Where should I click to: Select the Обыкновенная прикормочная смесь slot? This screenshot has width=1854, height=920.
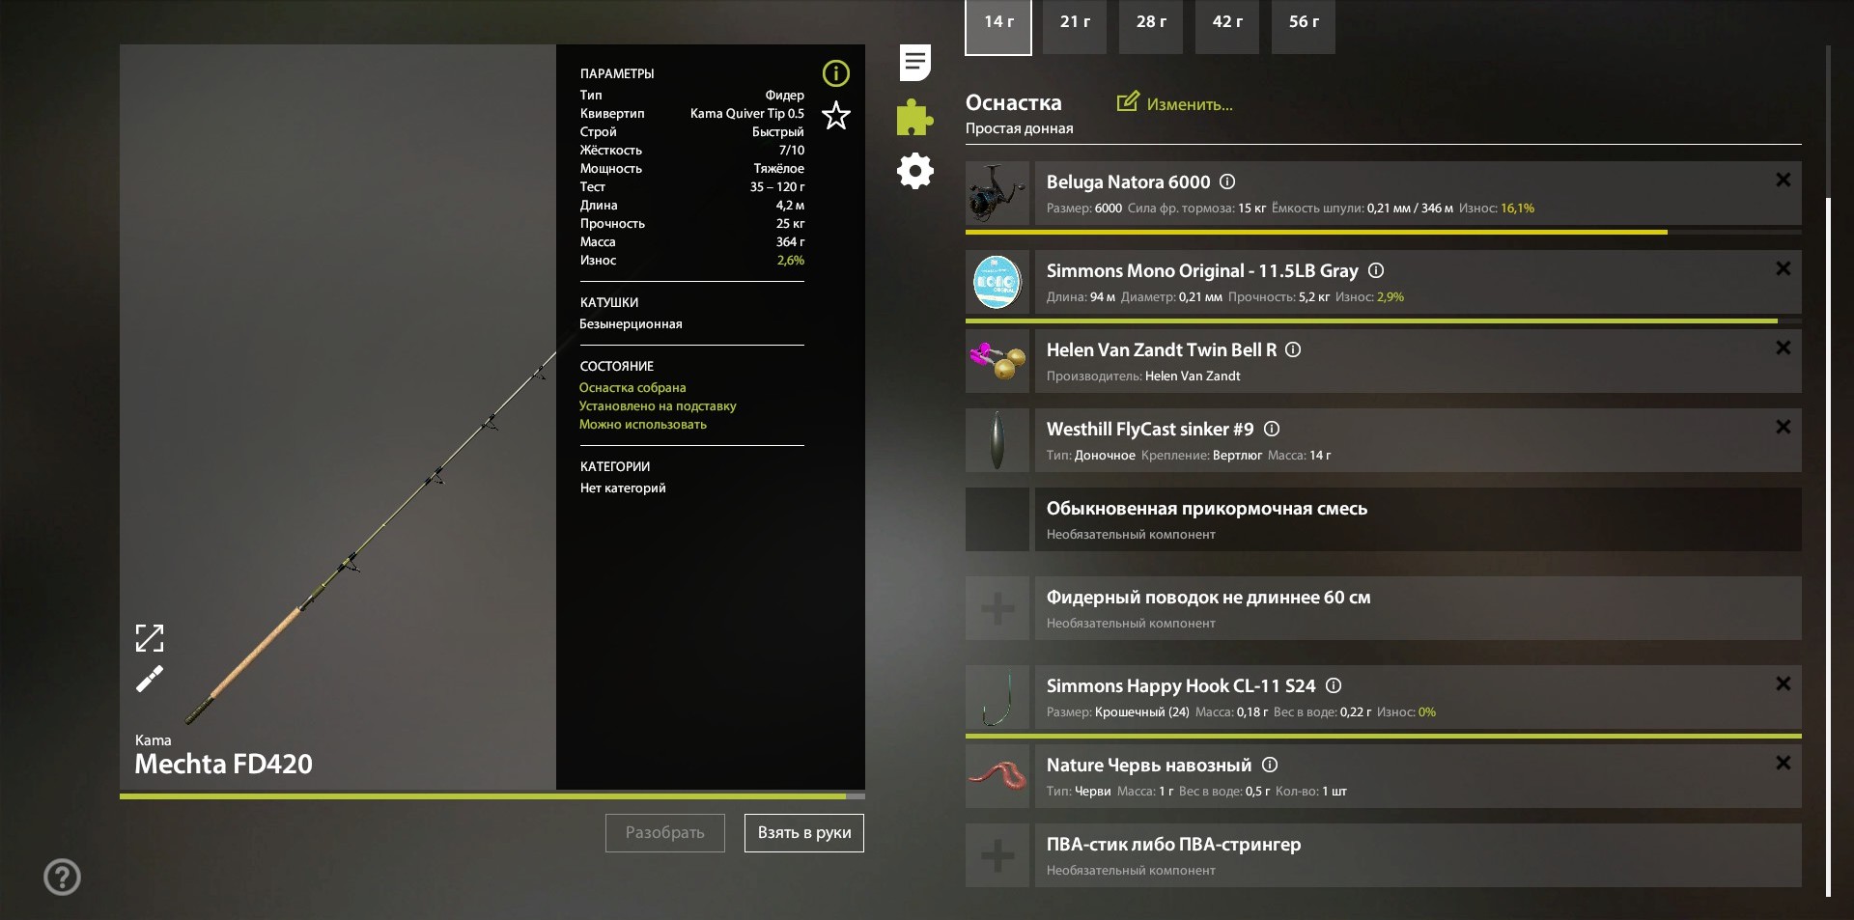click(x=1384, y=519)
